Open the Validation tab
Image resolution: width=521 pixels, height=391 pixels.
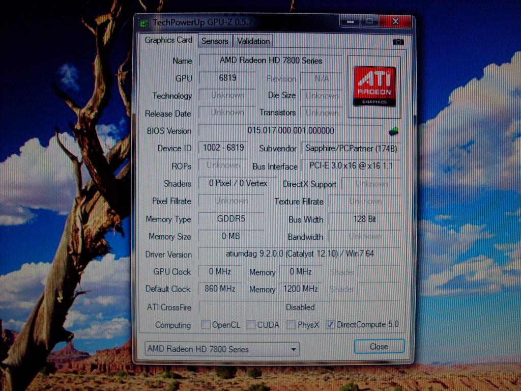(x=253, y=41)
